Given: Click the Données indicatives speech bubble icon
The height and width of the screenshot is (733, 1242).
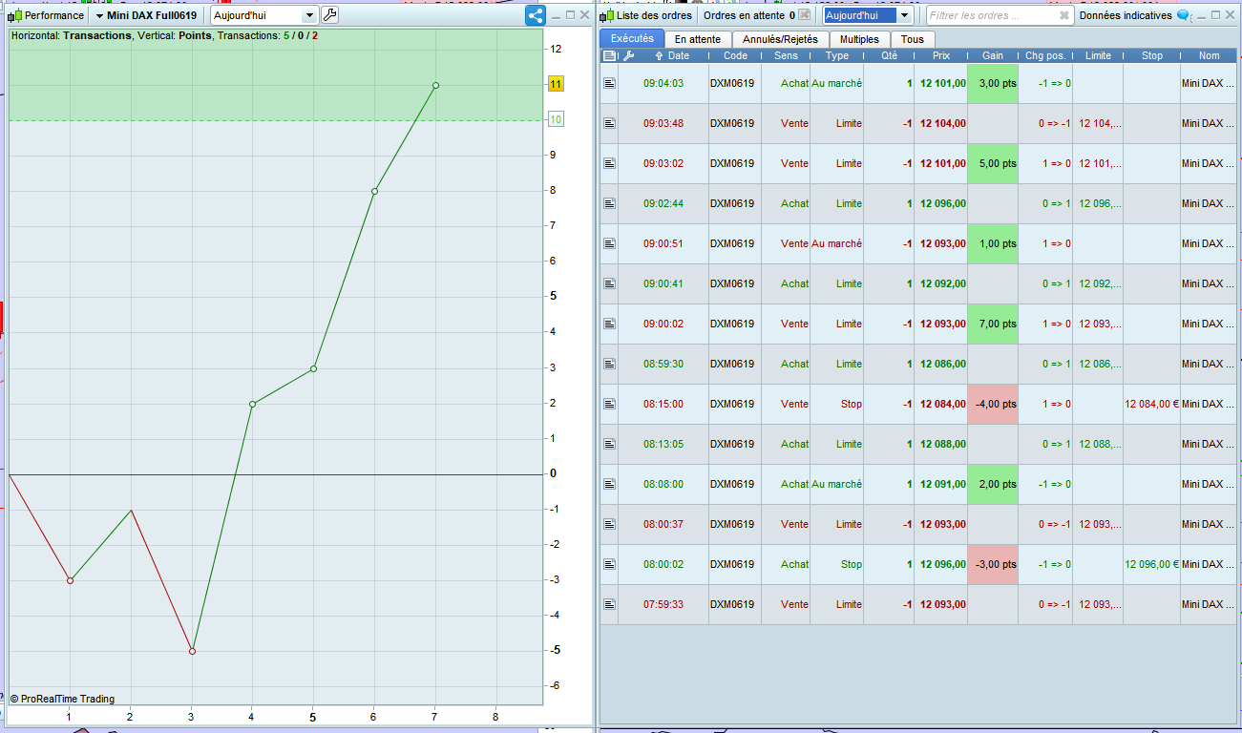Looking at the screenshot, I should [1185, 15].
